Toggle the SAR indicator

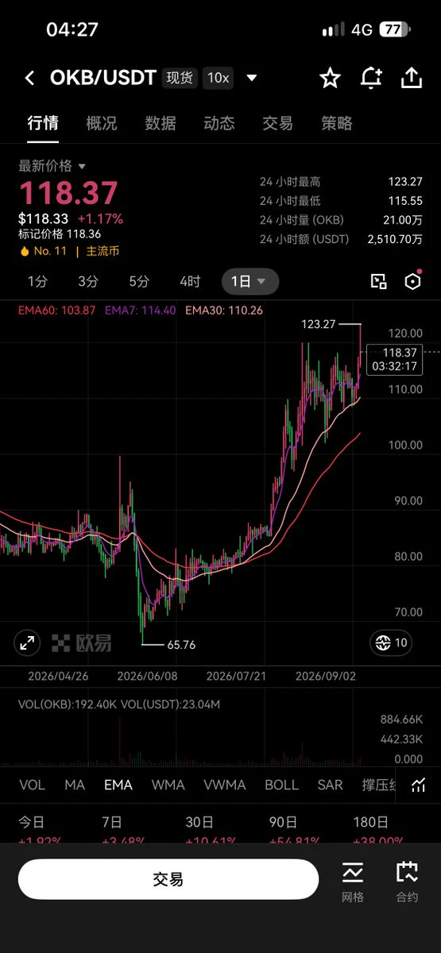[x=331, y=785]
